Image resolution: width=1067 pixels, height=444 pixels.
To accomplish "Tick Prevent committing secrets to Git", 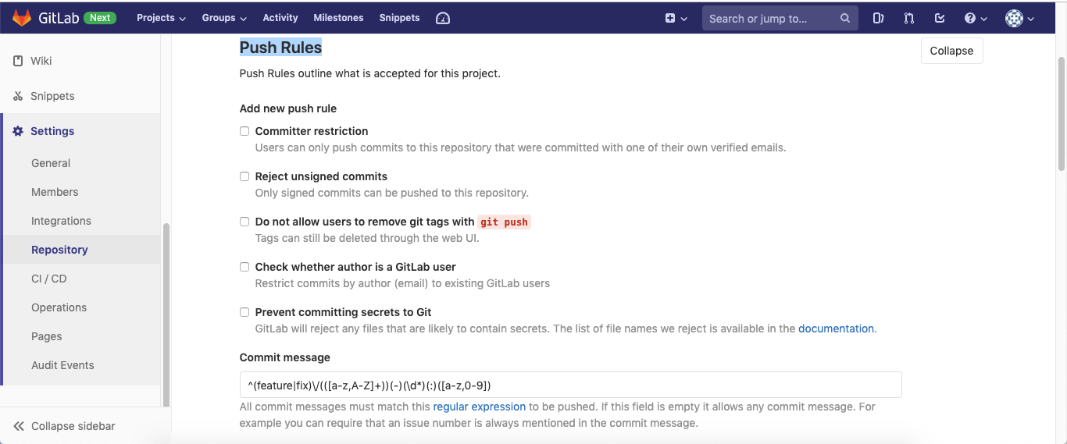I will (244, 312).
